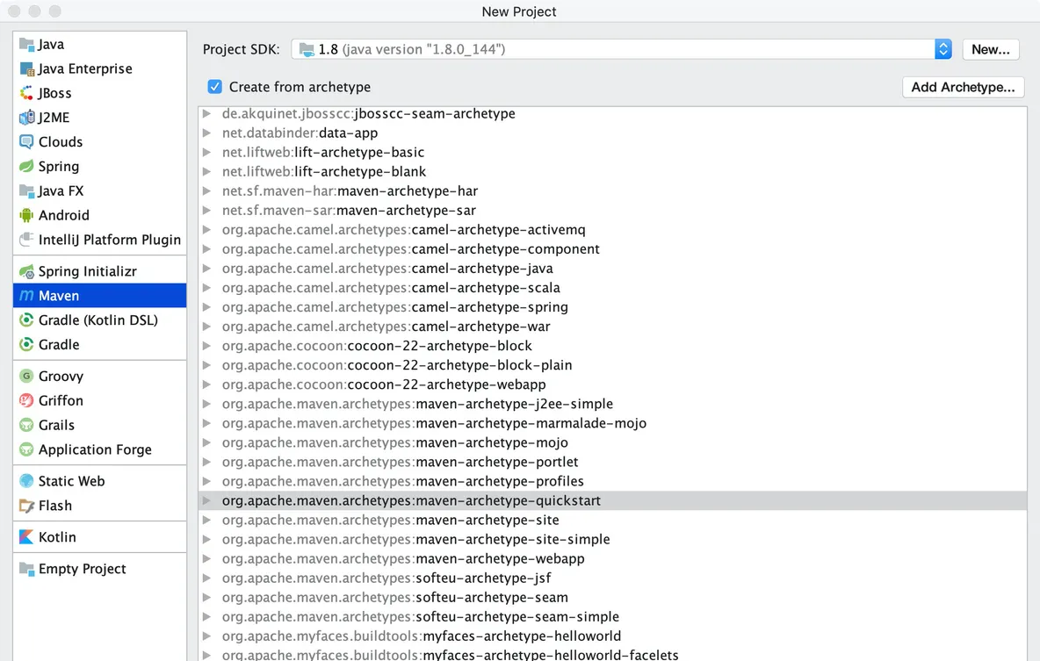
Task: Select maven-archetype-marmalade-mojo row
Action: 612,423
